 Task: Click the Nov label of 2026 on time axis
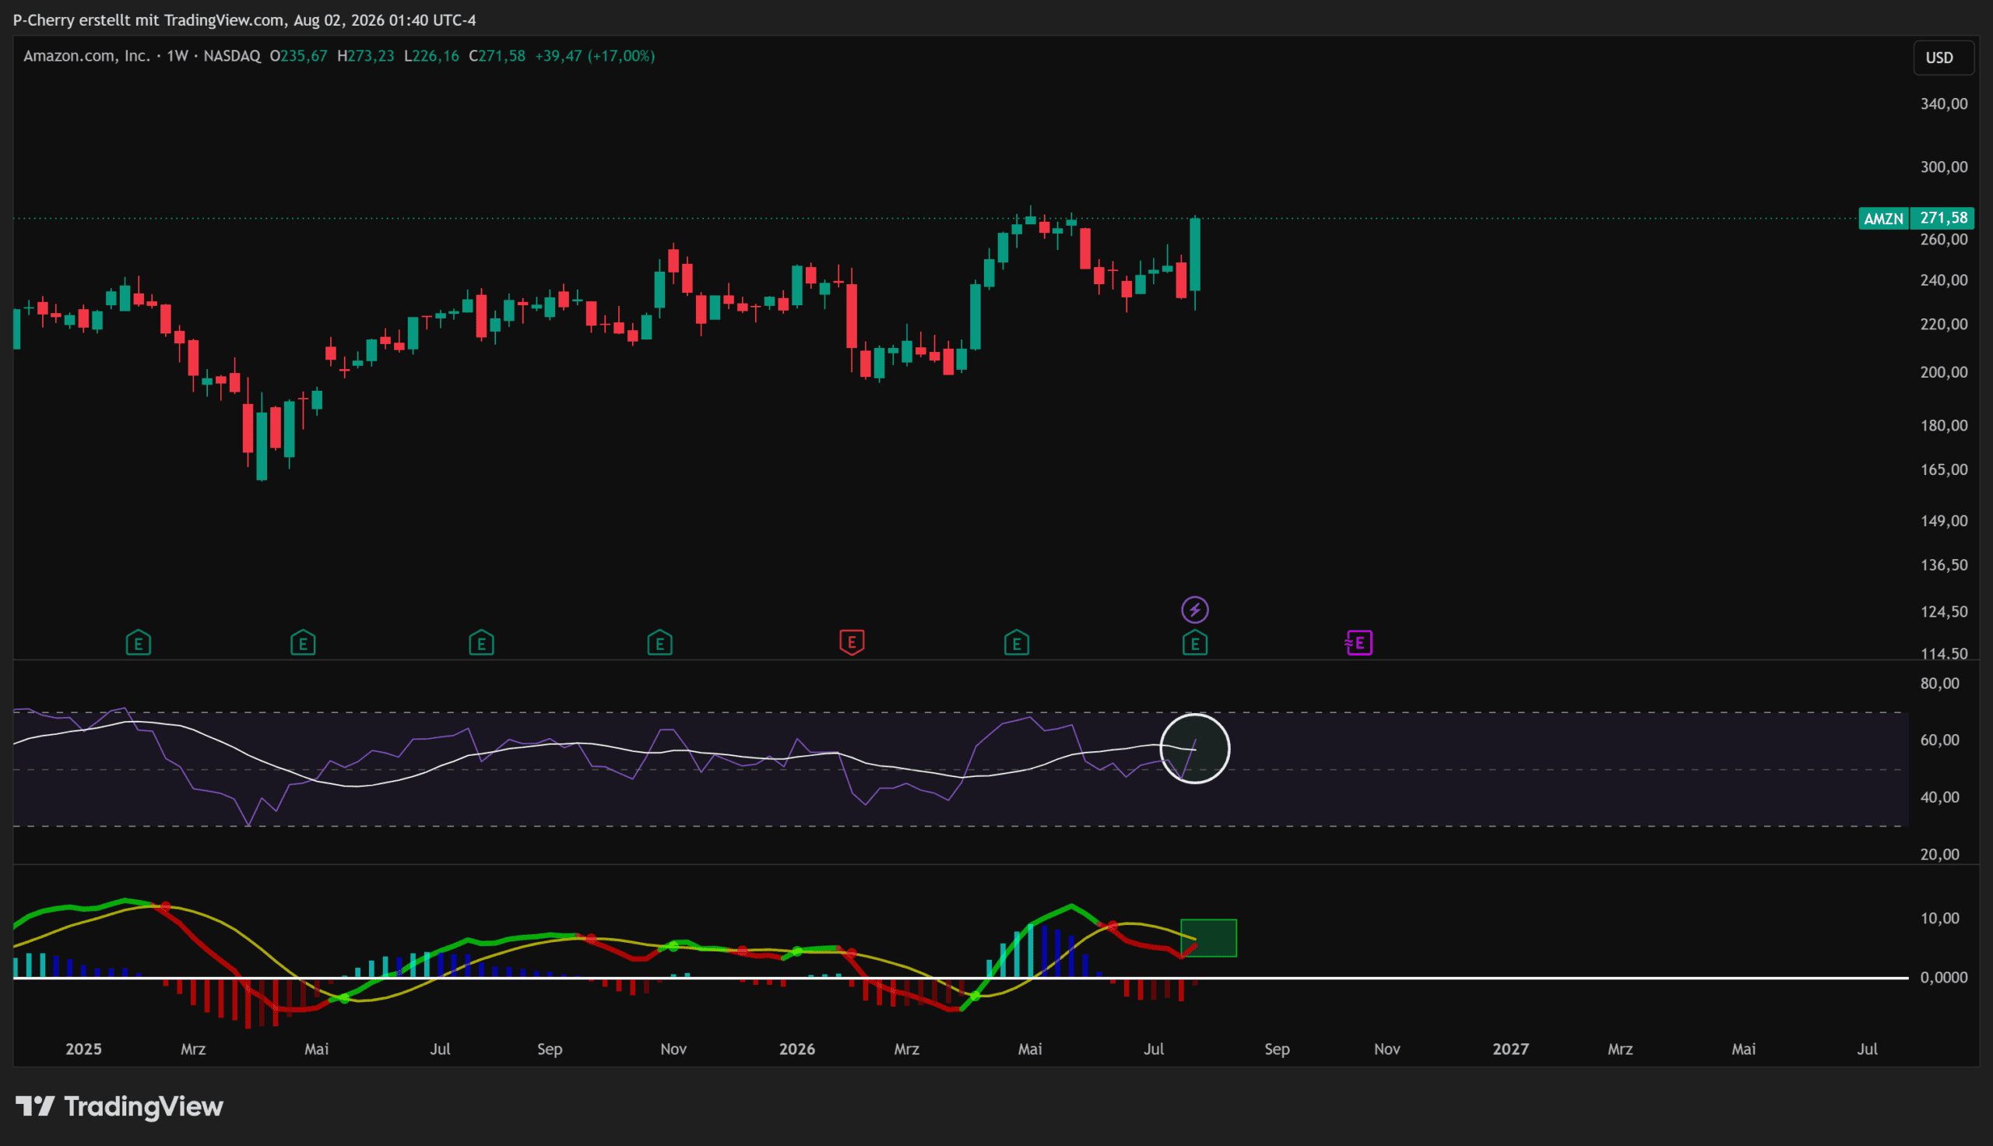pyautogui.click(x=1387, y=1049)
